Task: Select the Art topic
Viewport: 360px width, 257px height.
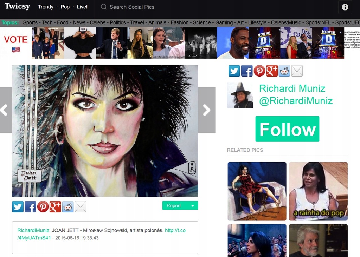Action: tap(240, 22)
